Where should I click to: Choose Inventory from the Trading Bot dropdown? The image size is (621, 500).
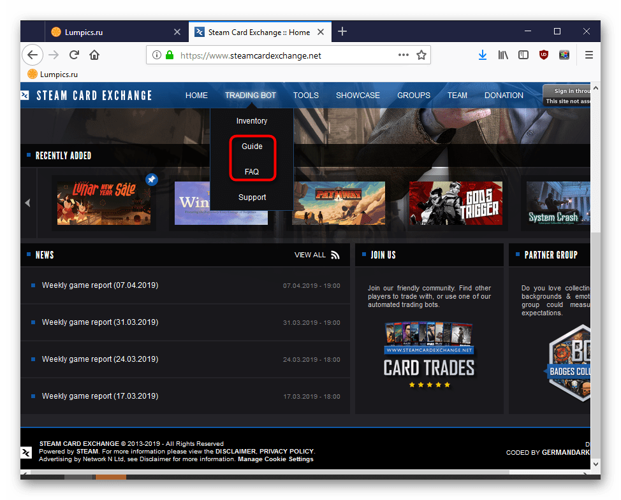pos(252,121)
